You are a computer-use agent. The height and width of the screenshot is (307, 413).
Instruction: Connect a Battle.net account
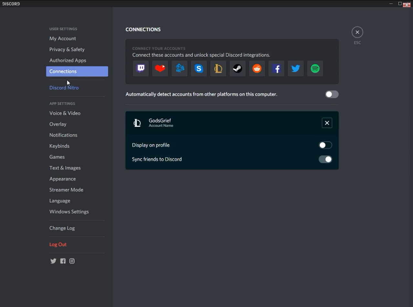pos(179,68)
